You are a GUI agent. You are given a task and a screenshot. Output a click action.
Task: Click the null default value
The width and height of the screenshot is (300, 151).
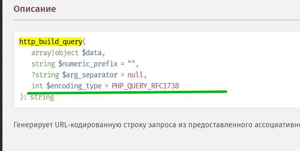[135, 75]
